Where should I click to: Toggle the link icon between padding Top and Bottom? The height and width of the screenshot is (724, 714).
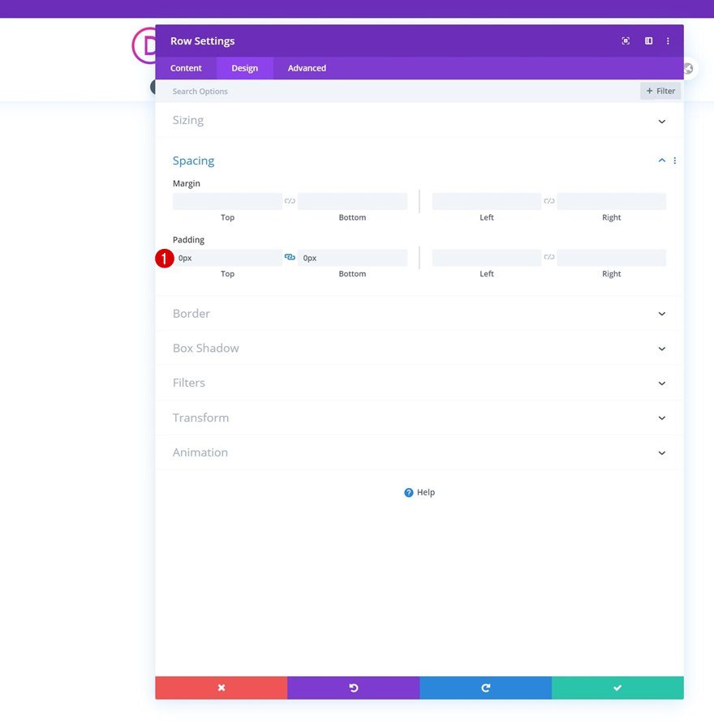[x=290, y=257]
